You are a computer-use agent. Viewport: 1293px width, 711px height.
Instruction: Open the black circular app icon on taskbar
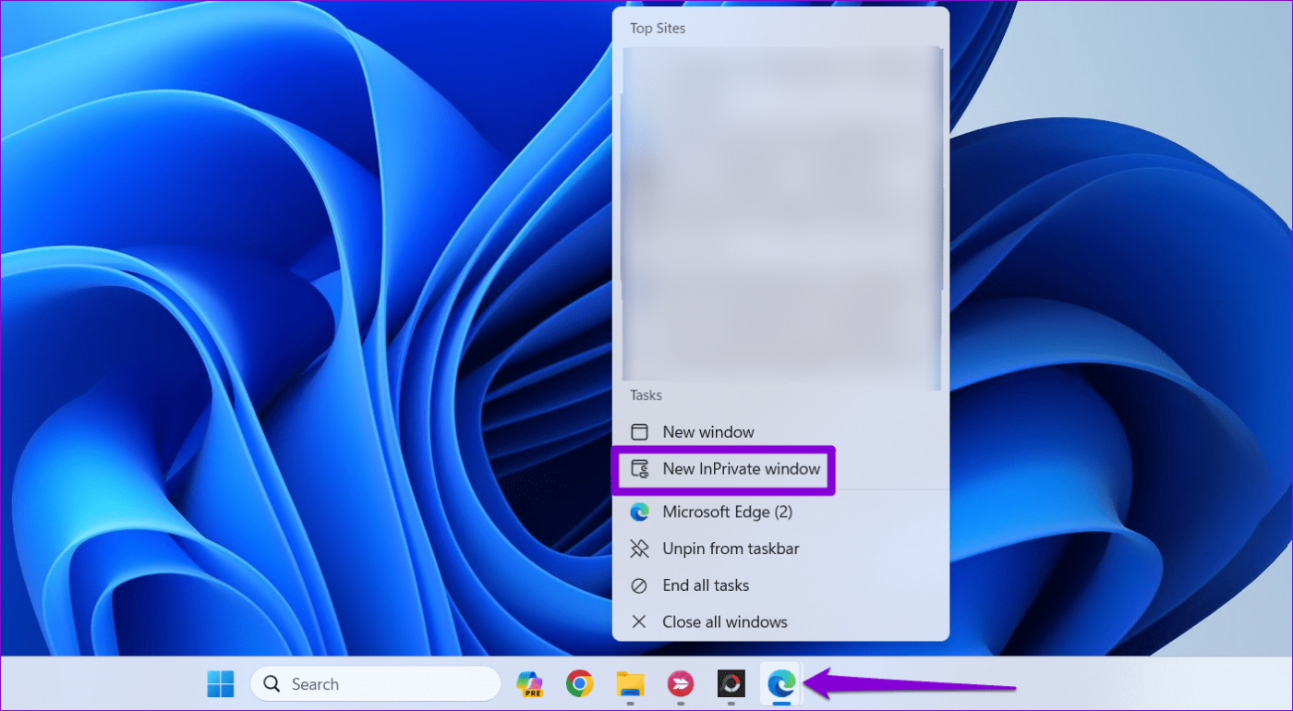pos(731,684)
